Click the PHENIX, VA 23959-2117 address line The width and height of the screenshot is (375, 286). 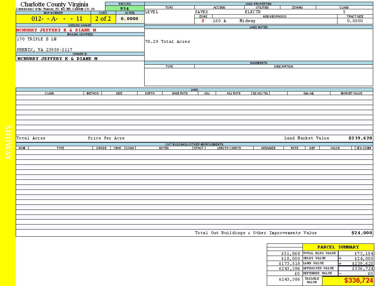pyautogui.click(x=44, y=50)
